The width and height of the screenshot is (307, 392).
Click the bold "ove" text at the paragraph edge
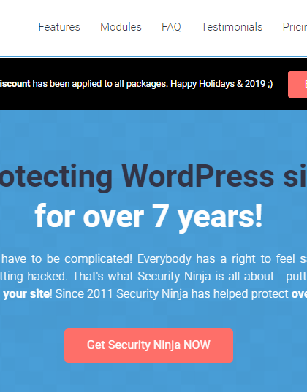[x=299, y=294]
